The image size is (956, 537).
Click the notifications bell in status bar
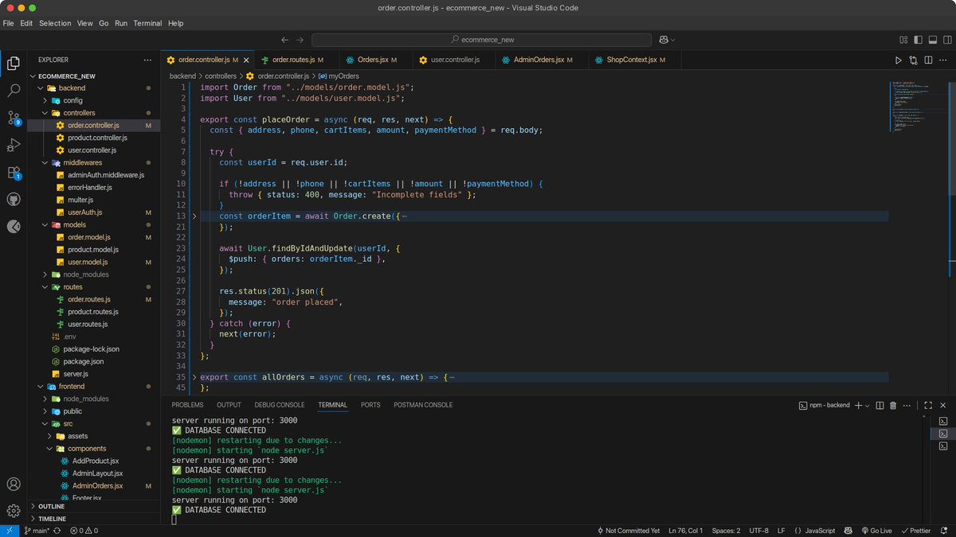pos(942,531)
